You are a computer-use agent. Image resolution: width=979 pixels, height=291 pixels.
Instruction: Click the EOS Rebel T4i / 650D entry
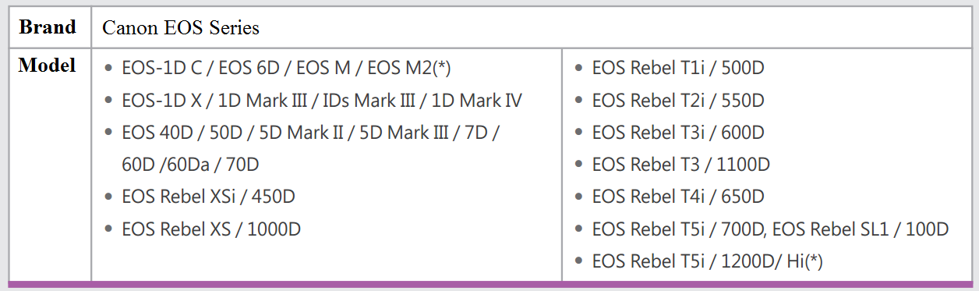pyautogui.click(x=678, y=197)
